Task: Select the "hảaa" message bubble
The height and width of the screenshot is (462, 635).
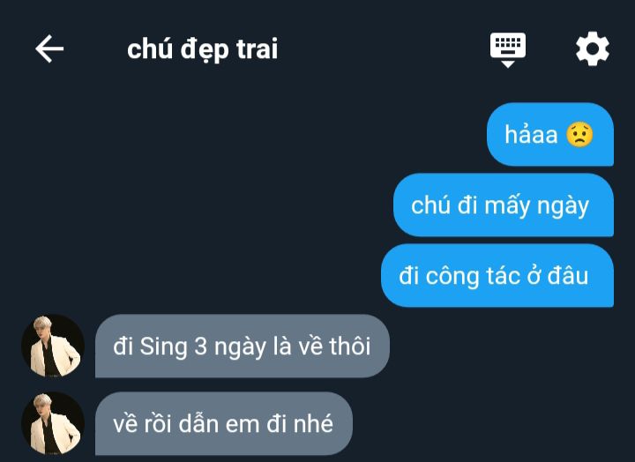Action: (x=550, y=134)
